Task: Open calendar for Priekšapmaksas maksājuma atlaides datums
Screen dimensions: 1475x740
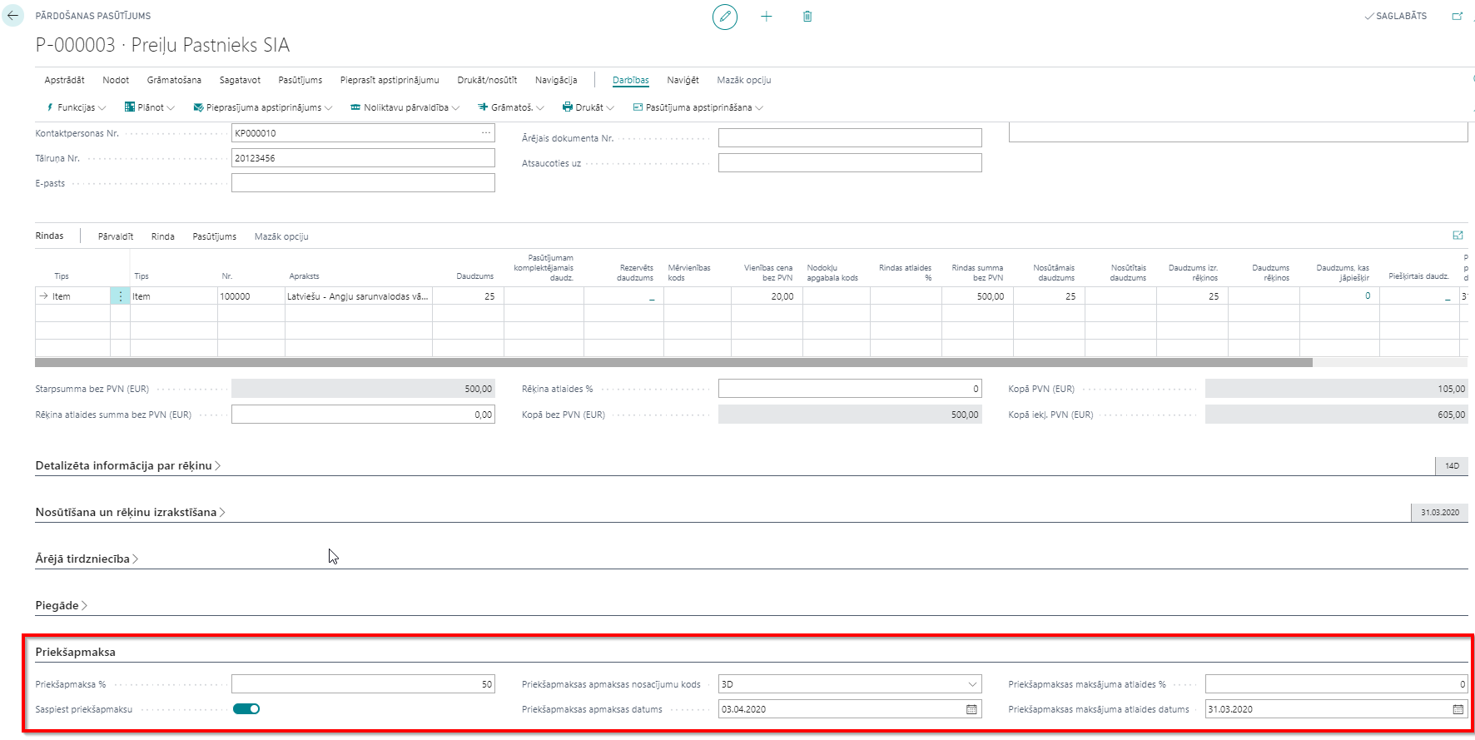Action: tap(1458, 709)
